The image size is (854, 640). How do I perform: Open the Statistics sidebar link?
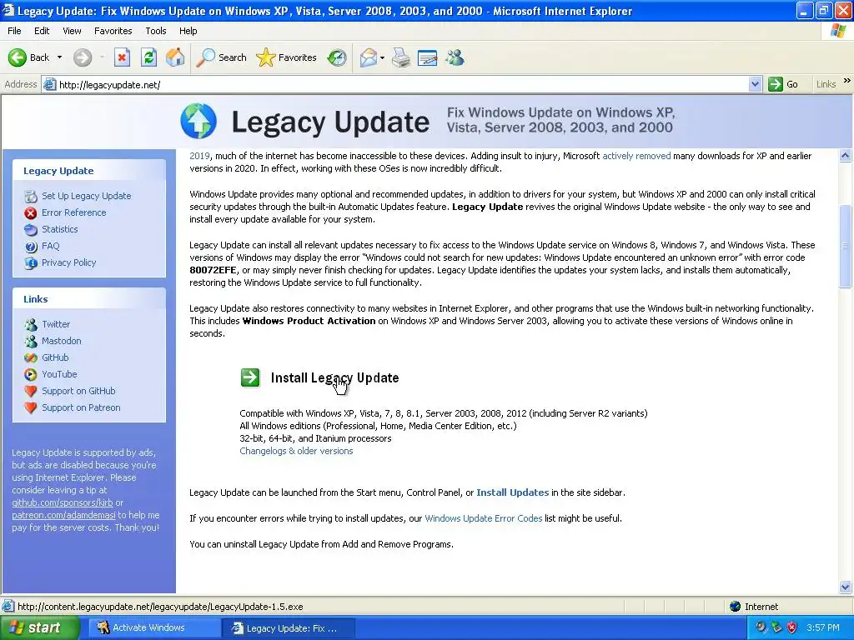60,229
